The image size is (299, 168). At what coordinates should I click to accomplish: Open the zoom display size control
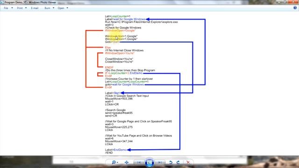tap(115, 162)
